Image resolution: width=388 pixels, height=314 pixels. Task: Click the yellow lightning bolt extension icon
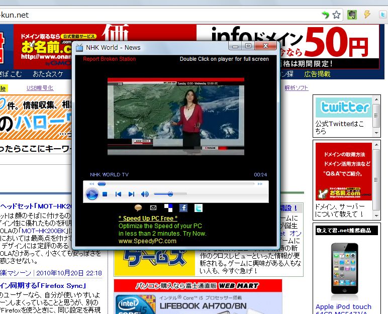pyautogui.click(x=367, y=15)
